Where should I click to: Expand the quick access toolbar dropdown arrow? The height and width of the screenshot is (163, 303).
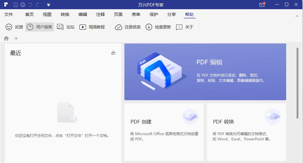click(48, 5)
